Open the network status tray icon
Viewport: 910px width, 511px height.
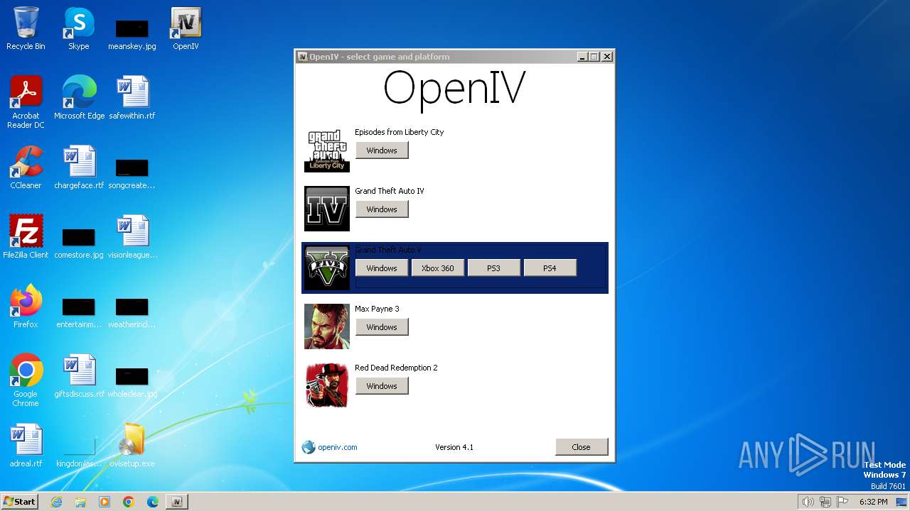(825, 502)
